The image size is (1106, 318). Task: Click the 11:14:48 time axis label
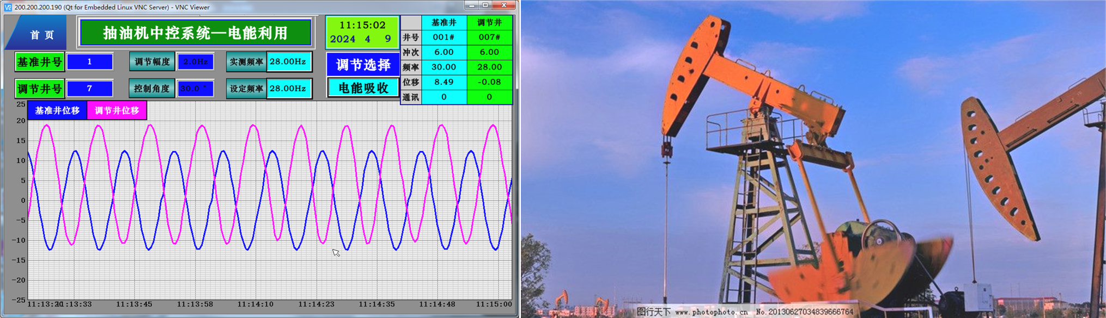pos(437,304)
